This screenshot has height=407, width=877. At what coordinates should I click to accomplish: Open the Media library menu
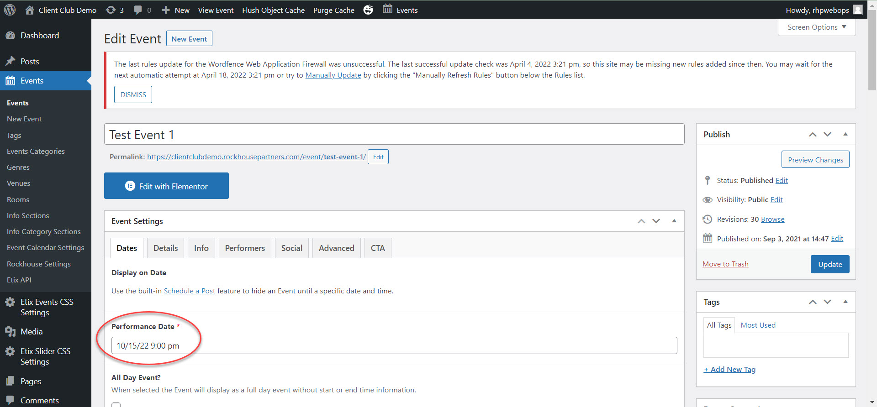click(31, 332)
